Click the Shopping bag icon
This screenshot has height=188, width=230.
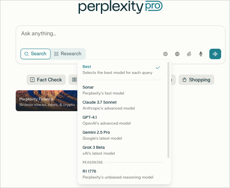pos(184,80)
